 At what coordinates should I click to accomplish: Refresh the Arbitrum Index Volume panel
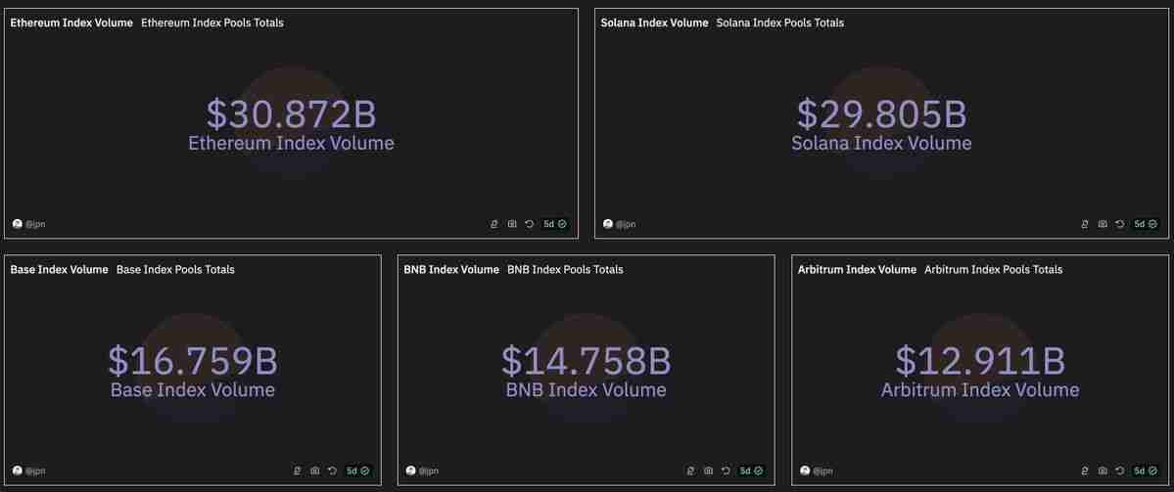click(x=1120, y=470)
